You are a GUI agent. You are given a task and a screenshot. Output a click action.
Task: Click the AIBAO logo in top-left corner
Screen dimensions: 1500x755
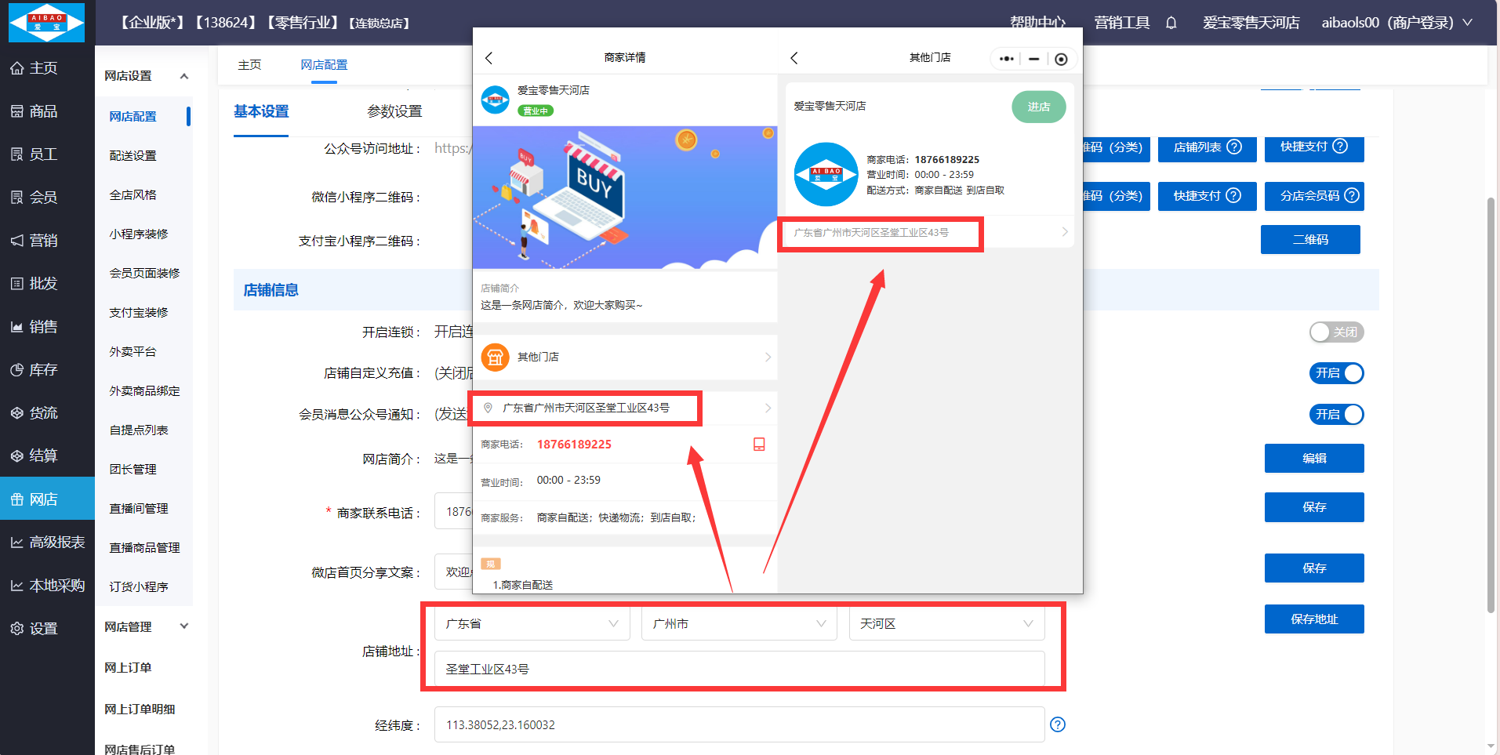point(46,22)
